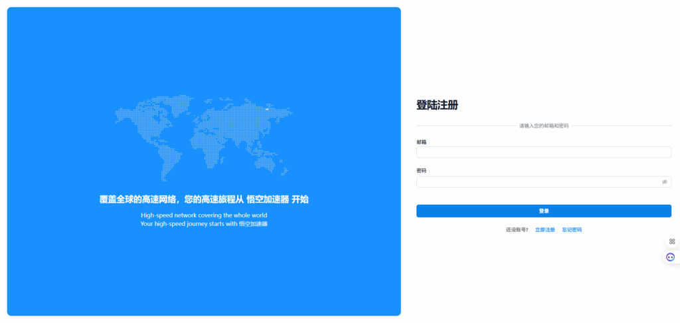Click the 登陆注册 page heading
680x323 pixels.
tap(437, 105)
